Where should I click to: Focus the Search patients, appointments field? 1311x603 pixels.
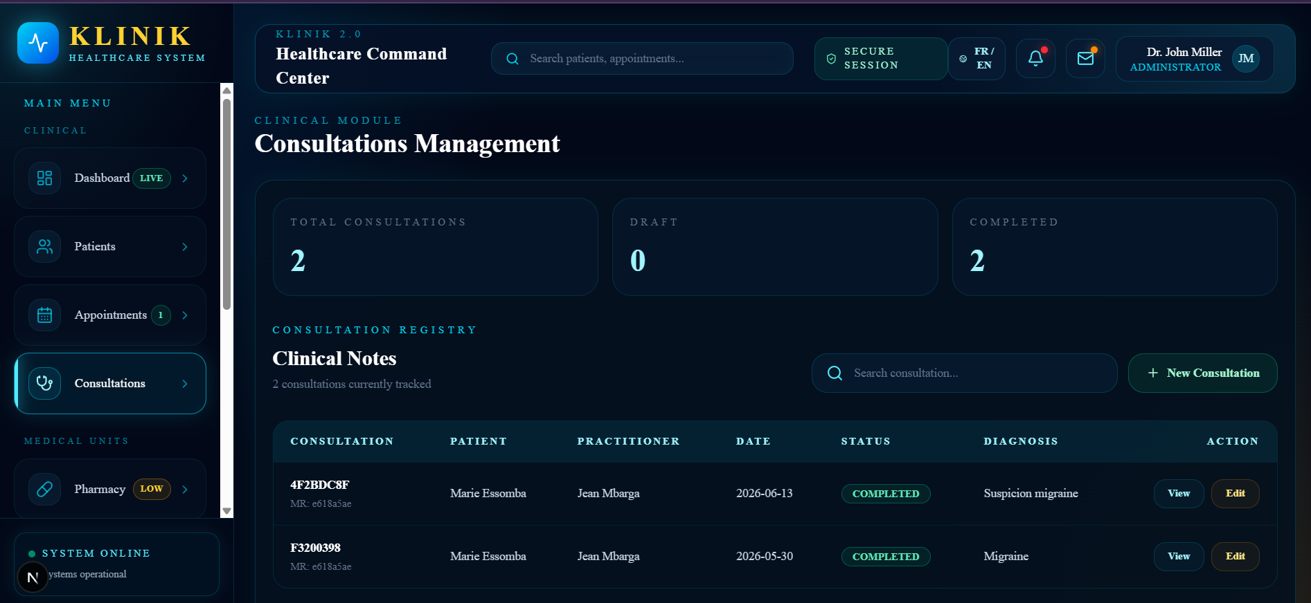pos(642,59)
